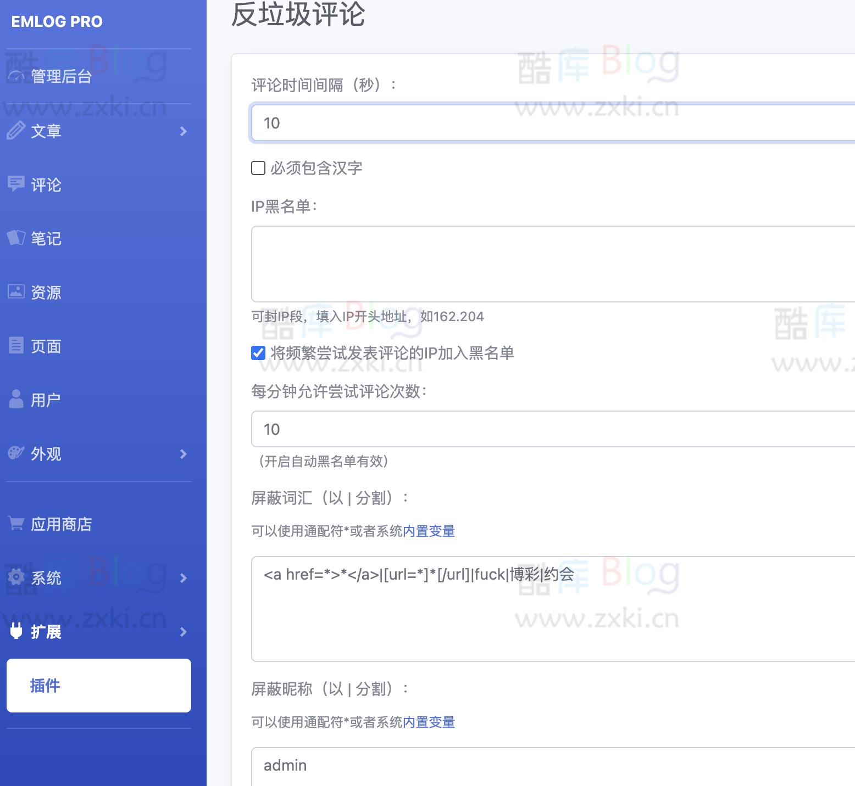This screenshot has width=855, height=786.
Task: Open the 资源 media resources icon
Action: pos(16,292)
